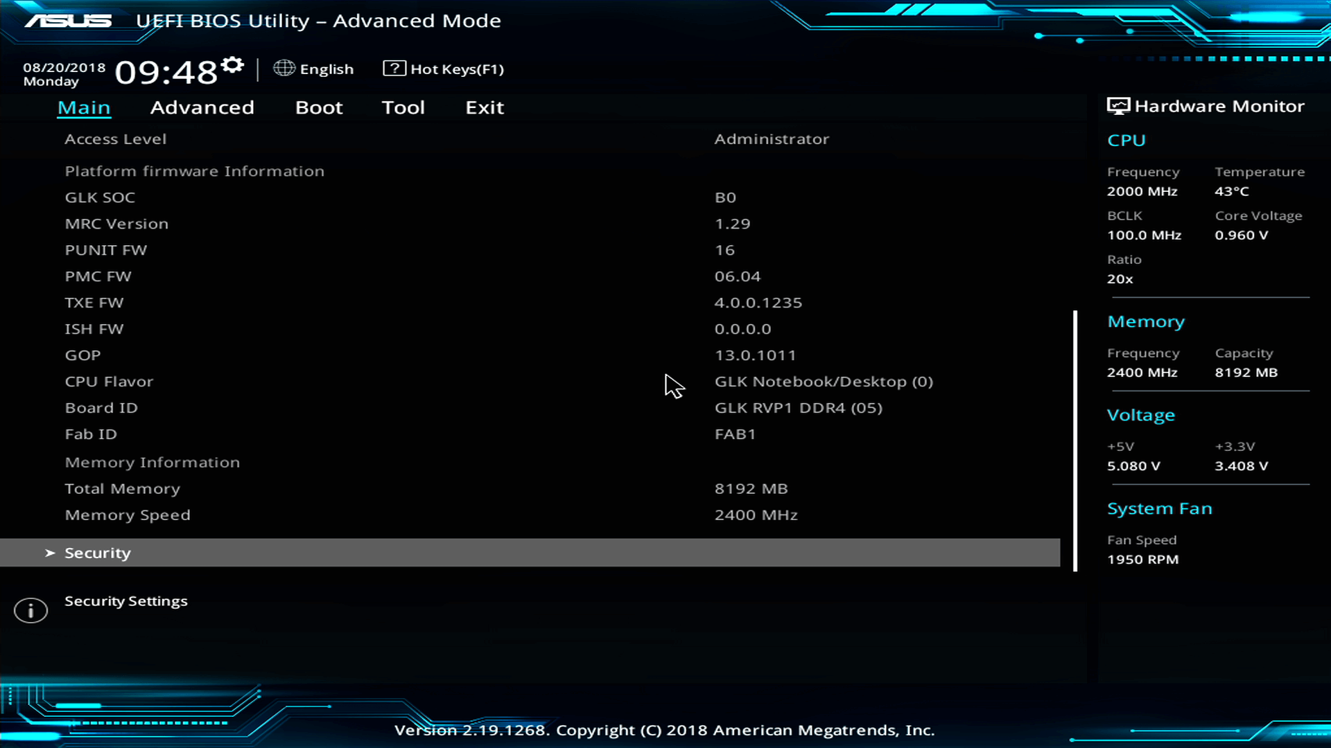Click the 08/20/2018 date text
This screenshot has height=748, width=1331.
tap(64, 67)
